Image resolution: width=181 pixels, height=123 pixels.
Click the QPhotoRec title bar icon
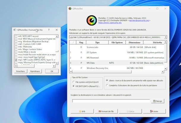(70, 9)
